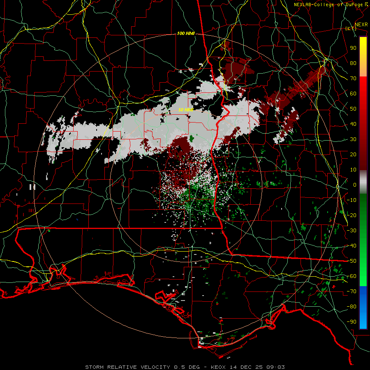Click the positive 30 scale label
The height and width of the screenshot is (370, 370).
[353, 139]
